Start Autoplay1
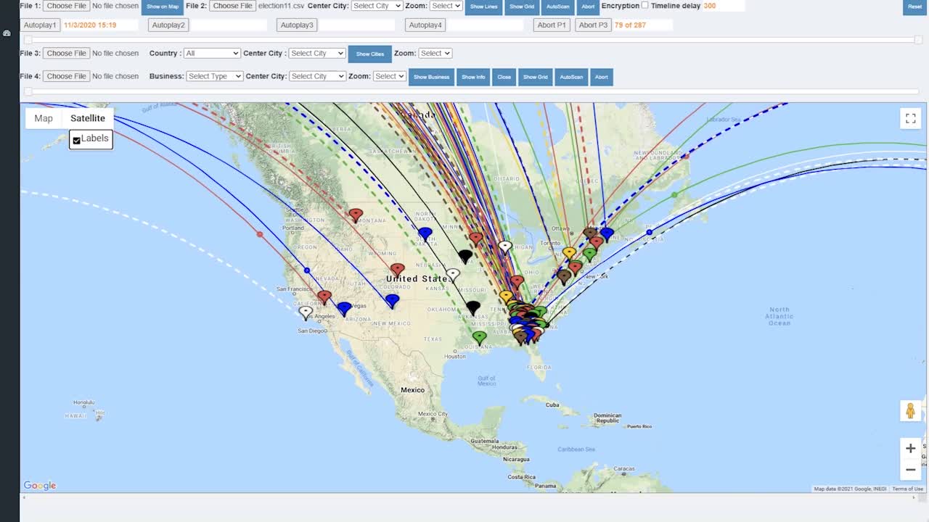 tap(40, 25)
